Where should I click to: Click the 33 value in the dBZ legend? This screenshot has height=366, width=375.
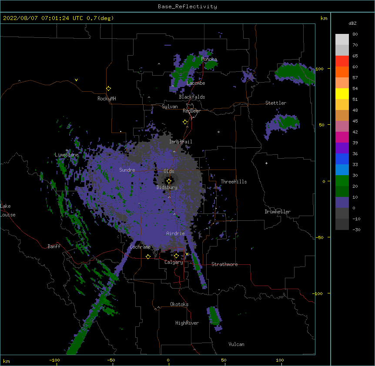click(x=355, y=165)
